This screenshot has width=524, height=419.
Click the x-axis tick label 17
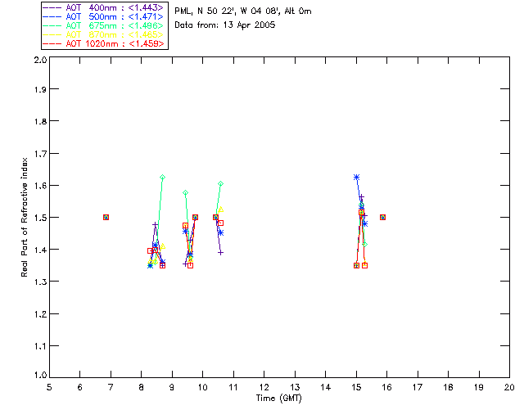click(x=418, y=387)
